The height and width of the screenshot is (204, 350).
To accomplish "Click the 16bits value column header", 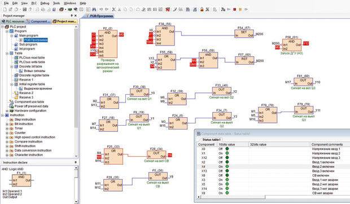I will pos(233,144).
